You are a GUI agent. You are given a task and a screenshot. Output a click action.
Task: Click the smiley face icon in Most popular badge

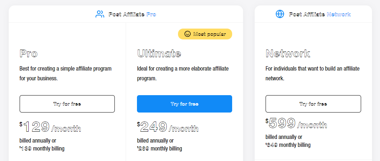pyautogui.click(x=187, y=34)
